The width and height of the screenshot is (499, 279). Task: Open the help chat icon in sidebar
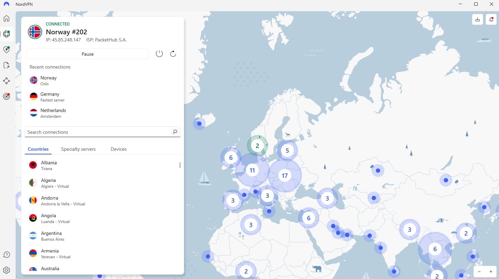click(x=6, y=255)
